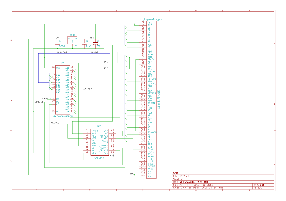This screenshot has width=286, height=201.
Task: Click connector pin number B32
Action: pyautogui.click(x=143, y=175)
